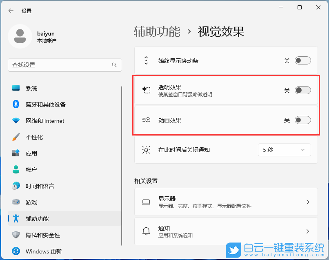Enable the 始终显示滚动条 toggle
The width and height of the screenshot is (329, 260).
pyautogui.click(x=302, y=60)
